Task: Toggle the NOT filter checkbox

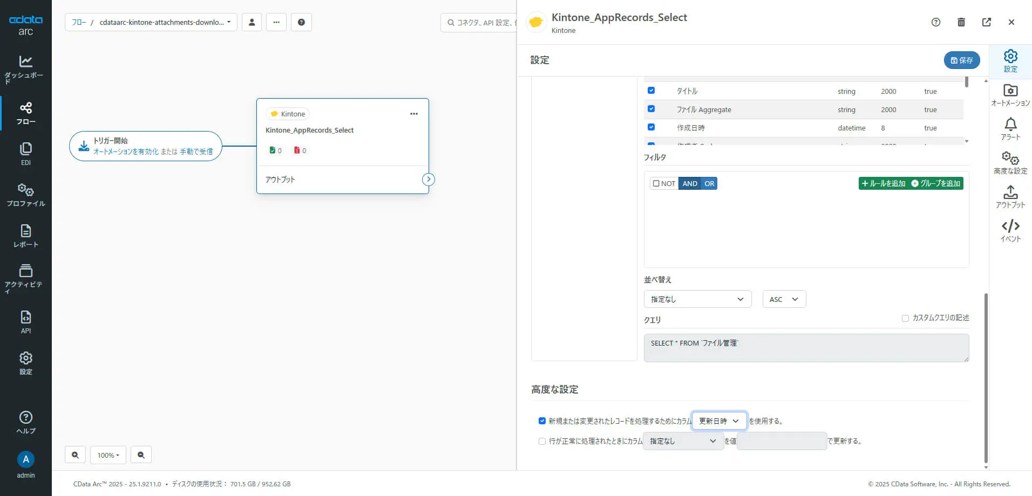Action: click(656, 183)
